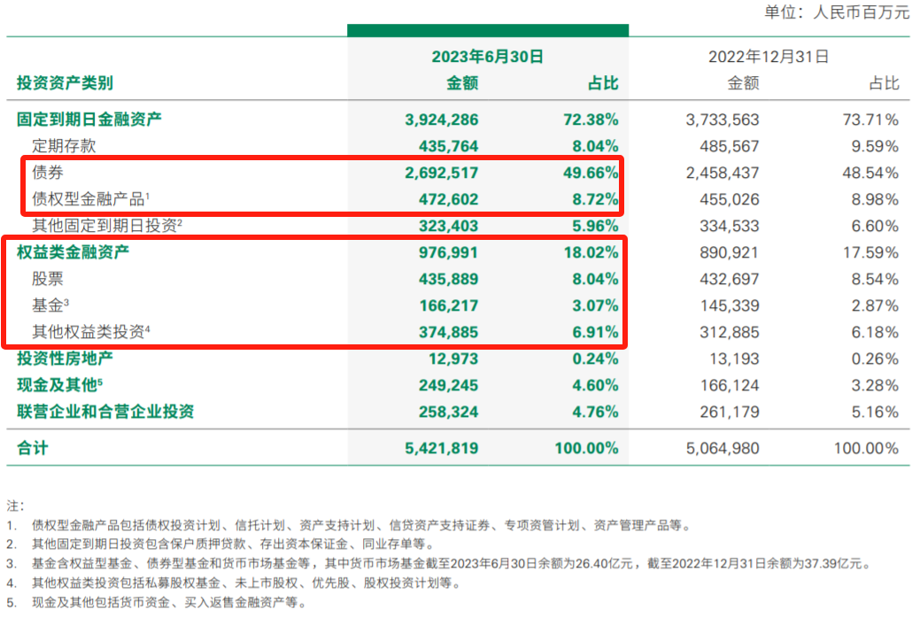Screen dimensions: 912x617
Task: Click the 2022 percentage 73.71%
Action: click(x=870, y=120)
